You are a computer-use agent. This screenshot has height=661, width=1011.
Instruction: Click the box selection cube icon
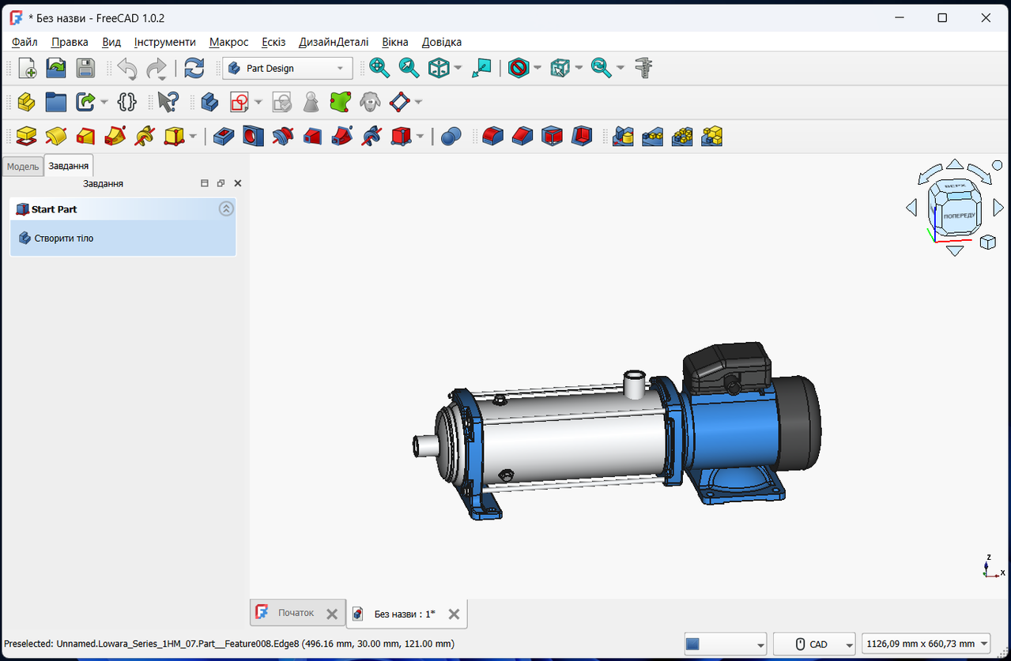560,69
